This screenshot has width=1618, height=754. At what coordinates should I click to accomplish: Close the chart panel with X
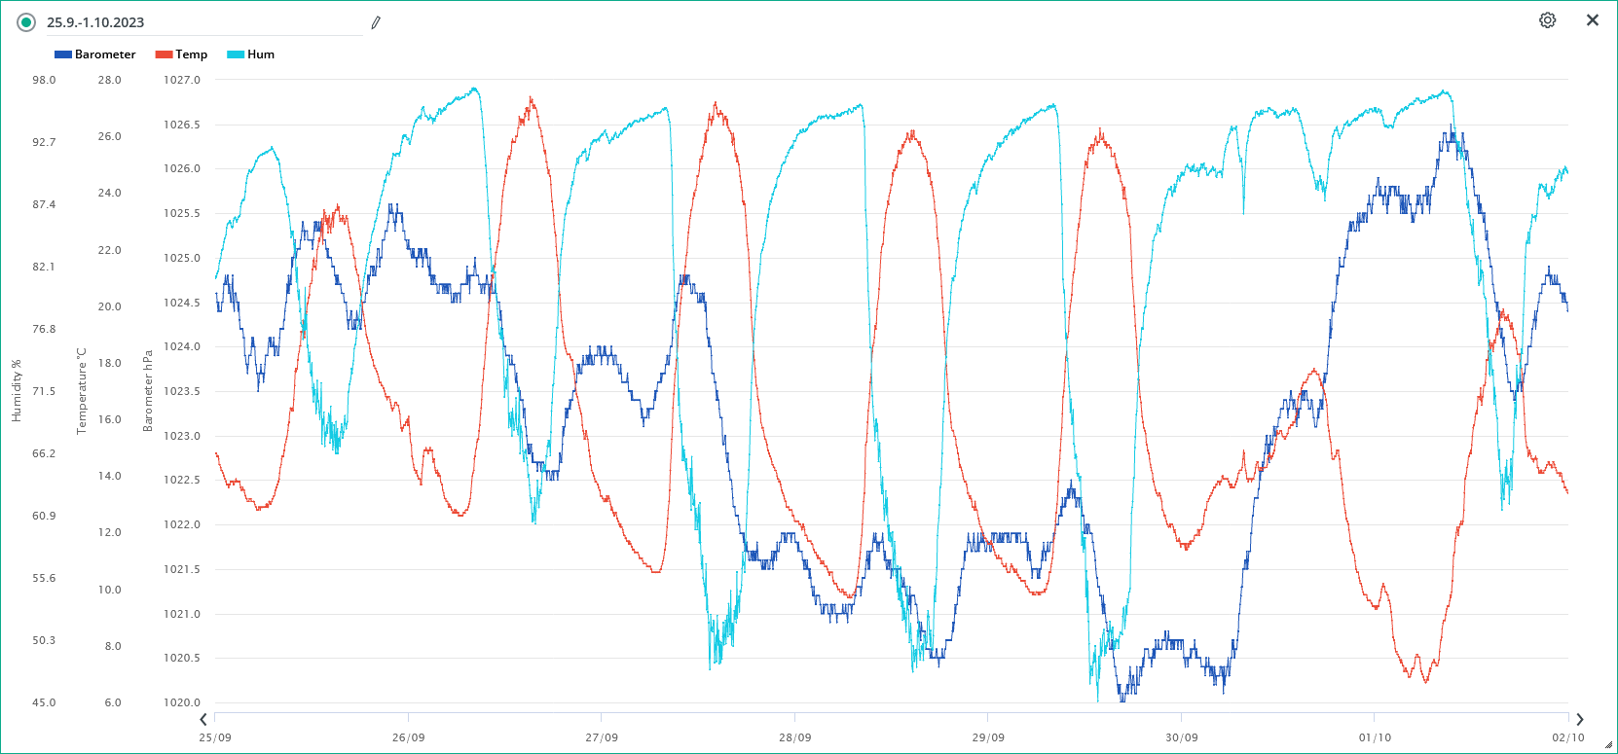(1593, 20)
